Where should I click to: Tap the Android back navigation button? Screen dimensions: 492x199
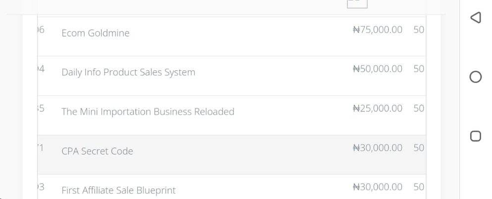pyautogui.click(x=475, y=18)
